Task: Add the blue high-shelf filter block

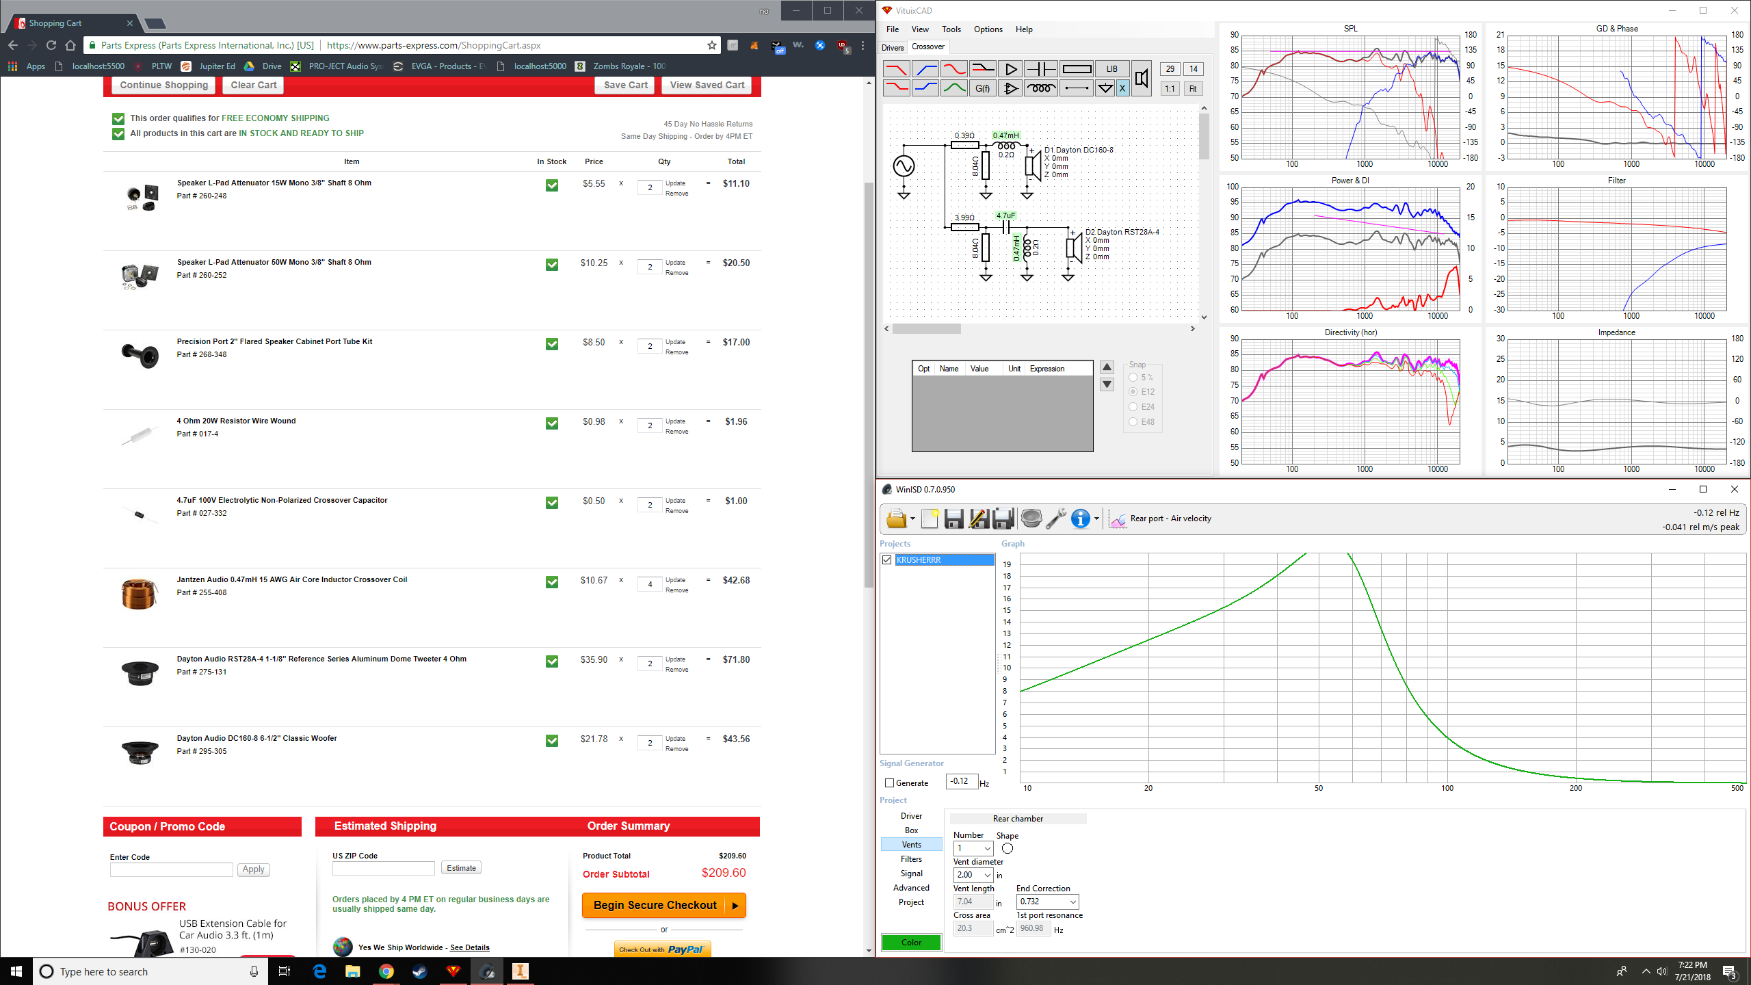Action: (x=925, y=88)
